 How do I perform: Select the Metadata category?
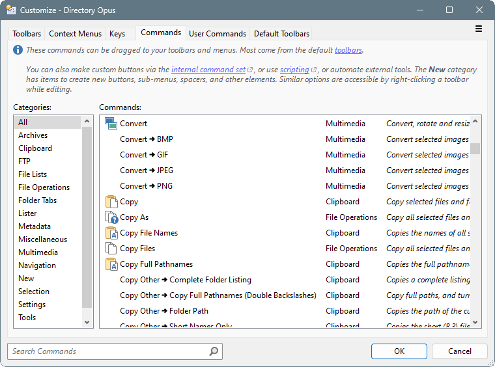point(48,226)
